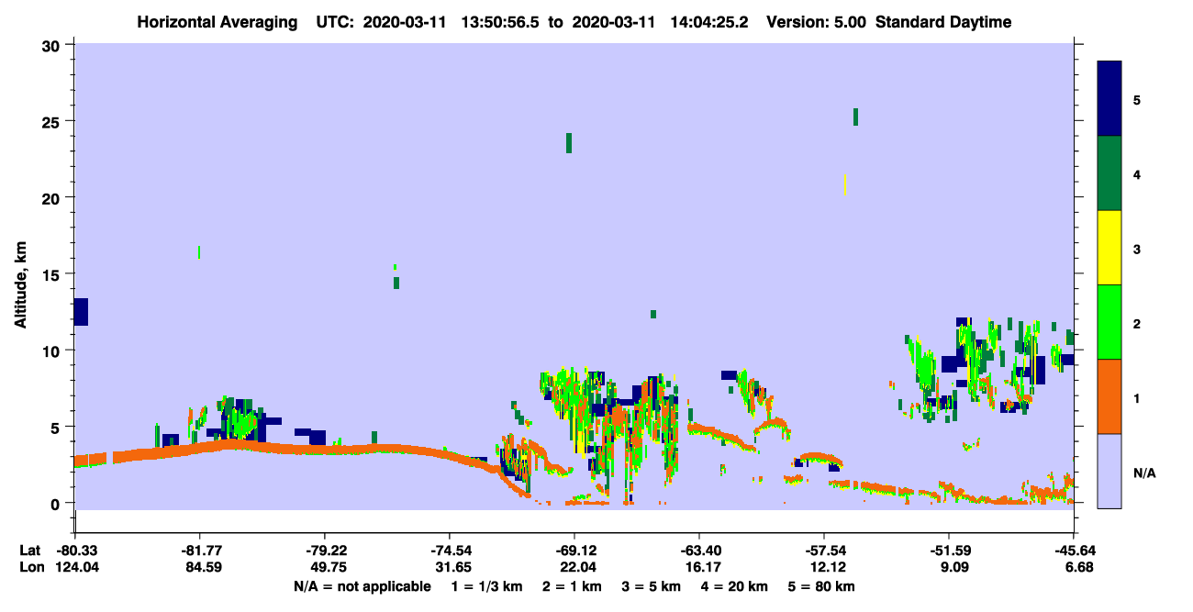This screenshot has width=1193, height=612.
Task: Click latitude value -69.12
Action: coord(574,551)
